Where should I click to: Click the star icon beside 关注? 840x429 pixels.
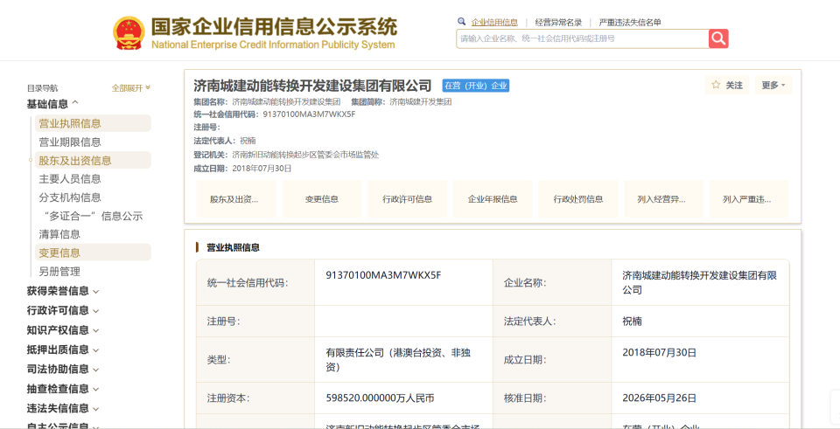coord(716,85)
